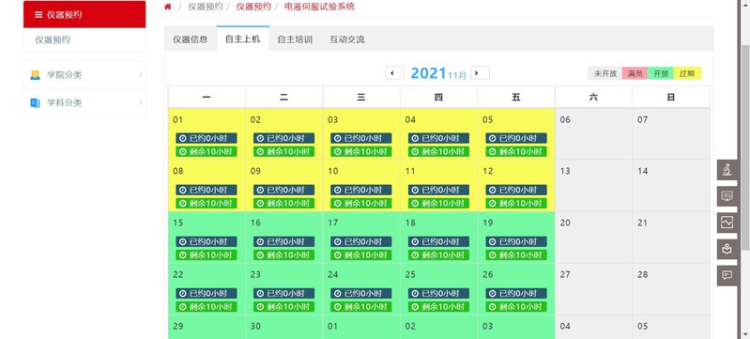
Task: Click the 满员 pink legend swatch
Action: (x=635, y=74)
